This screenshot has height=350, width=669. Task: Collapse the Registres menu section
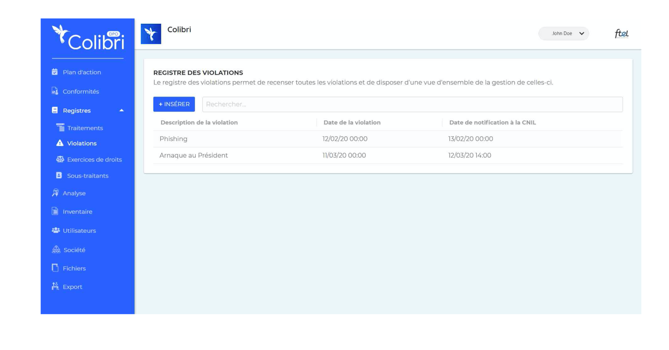(x=121, y=110)
